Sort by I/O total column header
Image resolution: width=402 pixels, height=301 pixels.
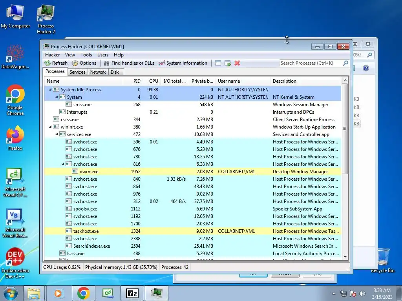coord(174,81)
